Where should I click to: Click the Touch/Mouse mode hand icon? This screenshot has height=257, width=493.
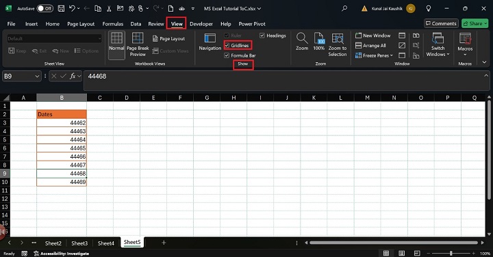click(140, 9)
